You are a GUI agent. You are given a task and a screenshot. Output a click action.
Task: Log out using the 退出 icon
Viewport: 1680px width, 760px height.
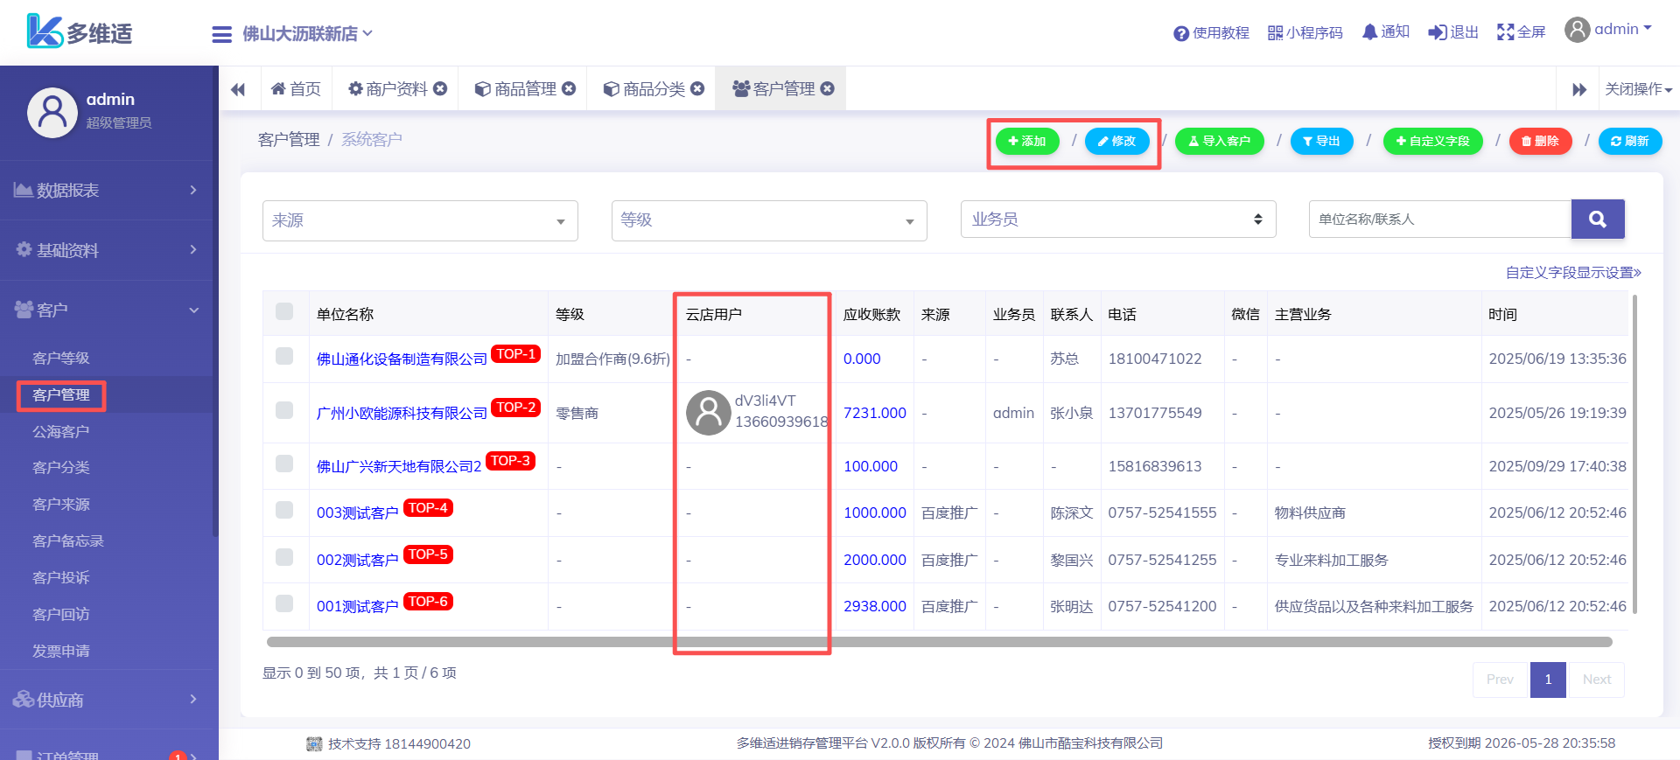[1437, 32]
